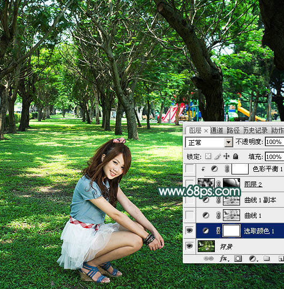Add a layer mask button

click(x=238, y=258)
